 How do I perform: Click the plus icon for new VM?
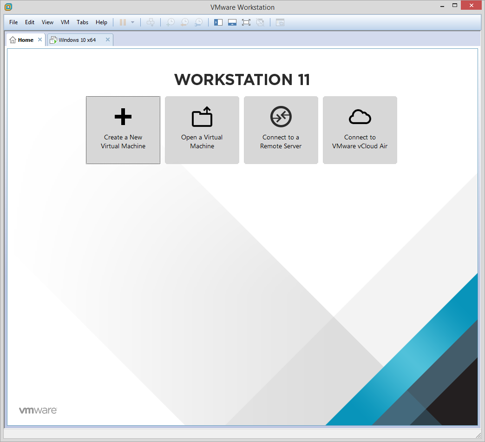(123, 117)
